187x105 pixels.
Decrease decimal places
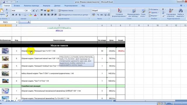(x=108, y=15)
